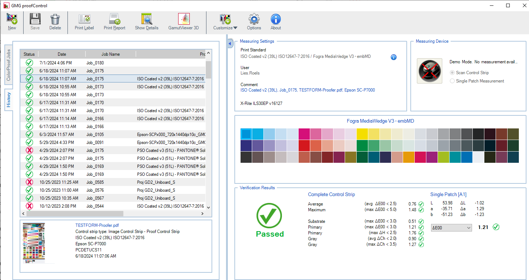Image resolution: width=529 pixels, height=280 pixels.
Task: Select the History tab
Action: 9,100
